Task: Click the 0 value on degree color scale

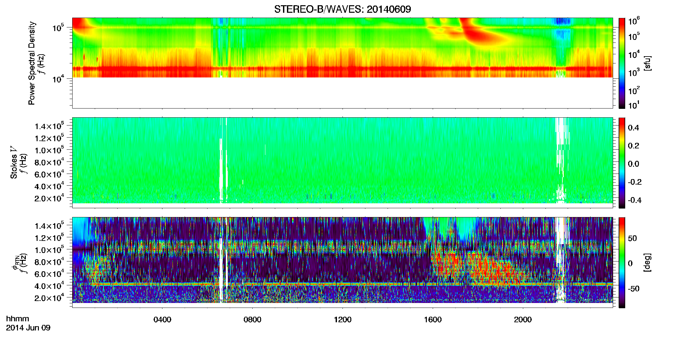Action: (630, 263)
